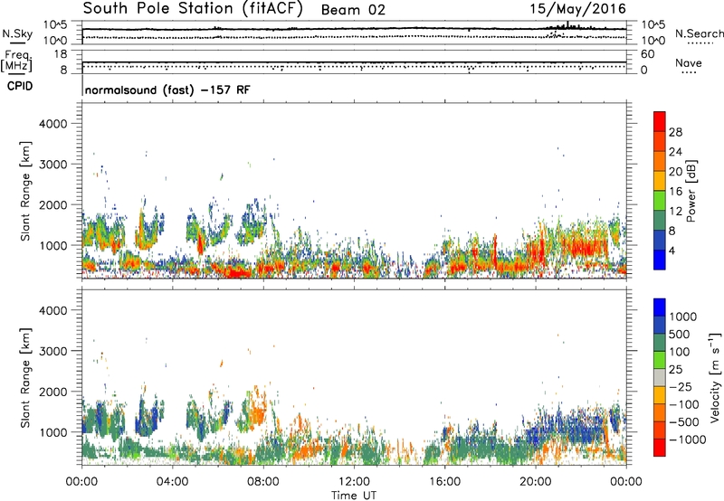This screenshot has width=724, height=501.
Task: Click the yellow Power colorbar segment between 16 and 20
Action: (660, 181)
